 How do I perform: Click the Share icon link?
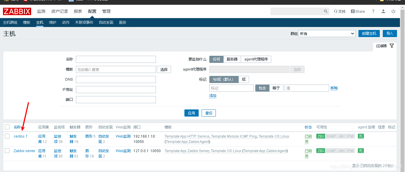click(x=358, y=11)
